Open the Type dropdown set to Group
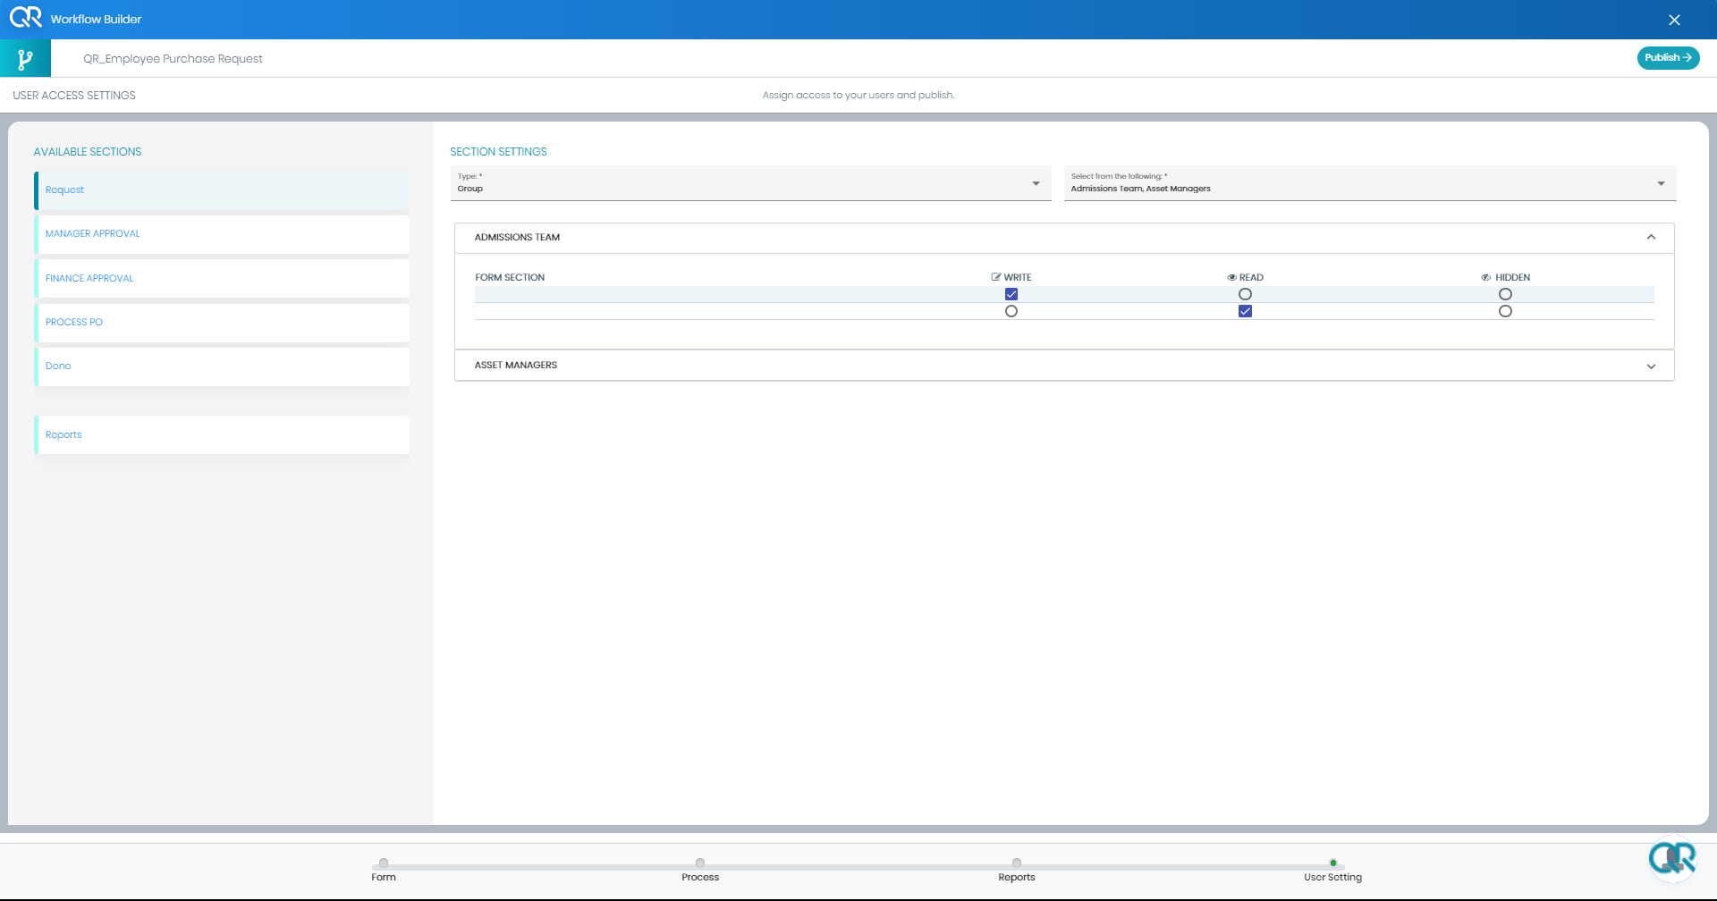Image resolution: width=1717 pixels, height=901 pixels. tap(750, 183)
